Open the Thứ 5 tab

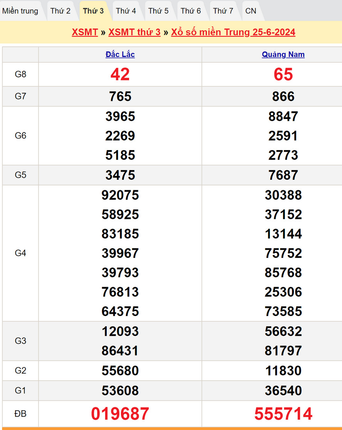[x=158, y=11]
